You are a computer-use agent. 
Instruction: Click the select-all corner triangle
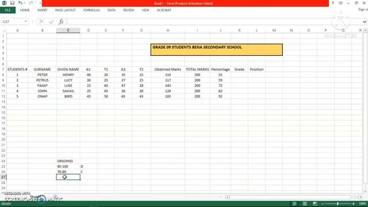3,30
